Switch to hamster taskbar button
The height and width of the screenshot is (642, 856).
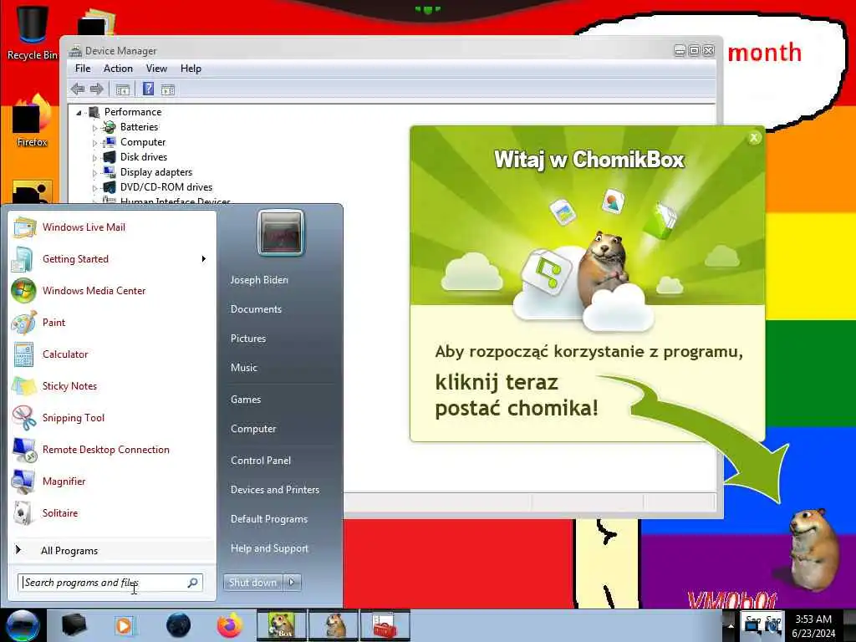pyautogui.click(x=333, y=625)
